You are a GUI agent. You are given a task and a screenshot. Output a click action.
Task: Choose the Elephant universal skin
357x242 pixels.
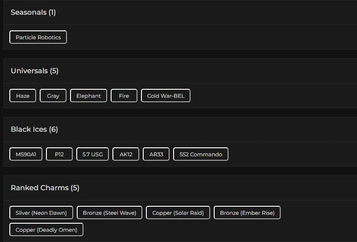pos(88,96)
